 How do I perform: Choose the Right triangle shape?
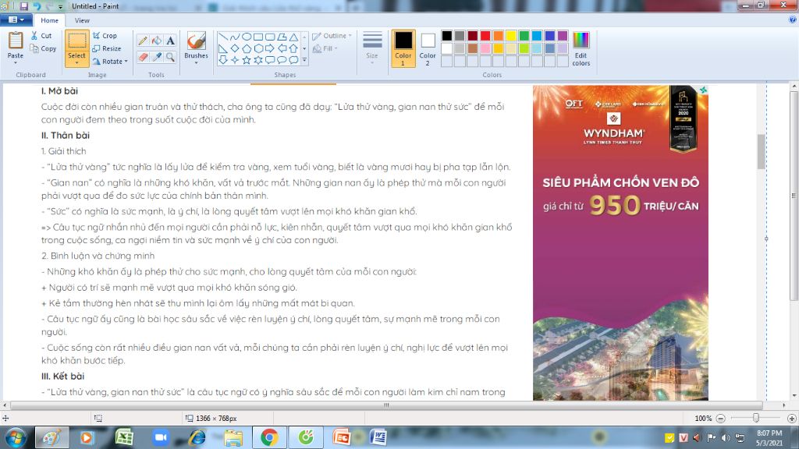tap(222, 48)
